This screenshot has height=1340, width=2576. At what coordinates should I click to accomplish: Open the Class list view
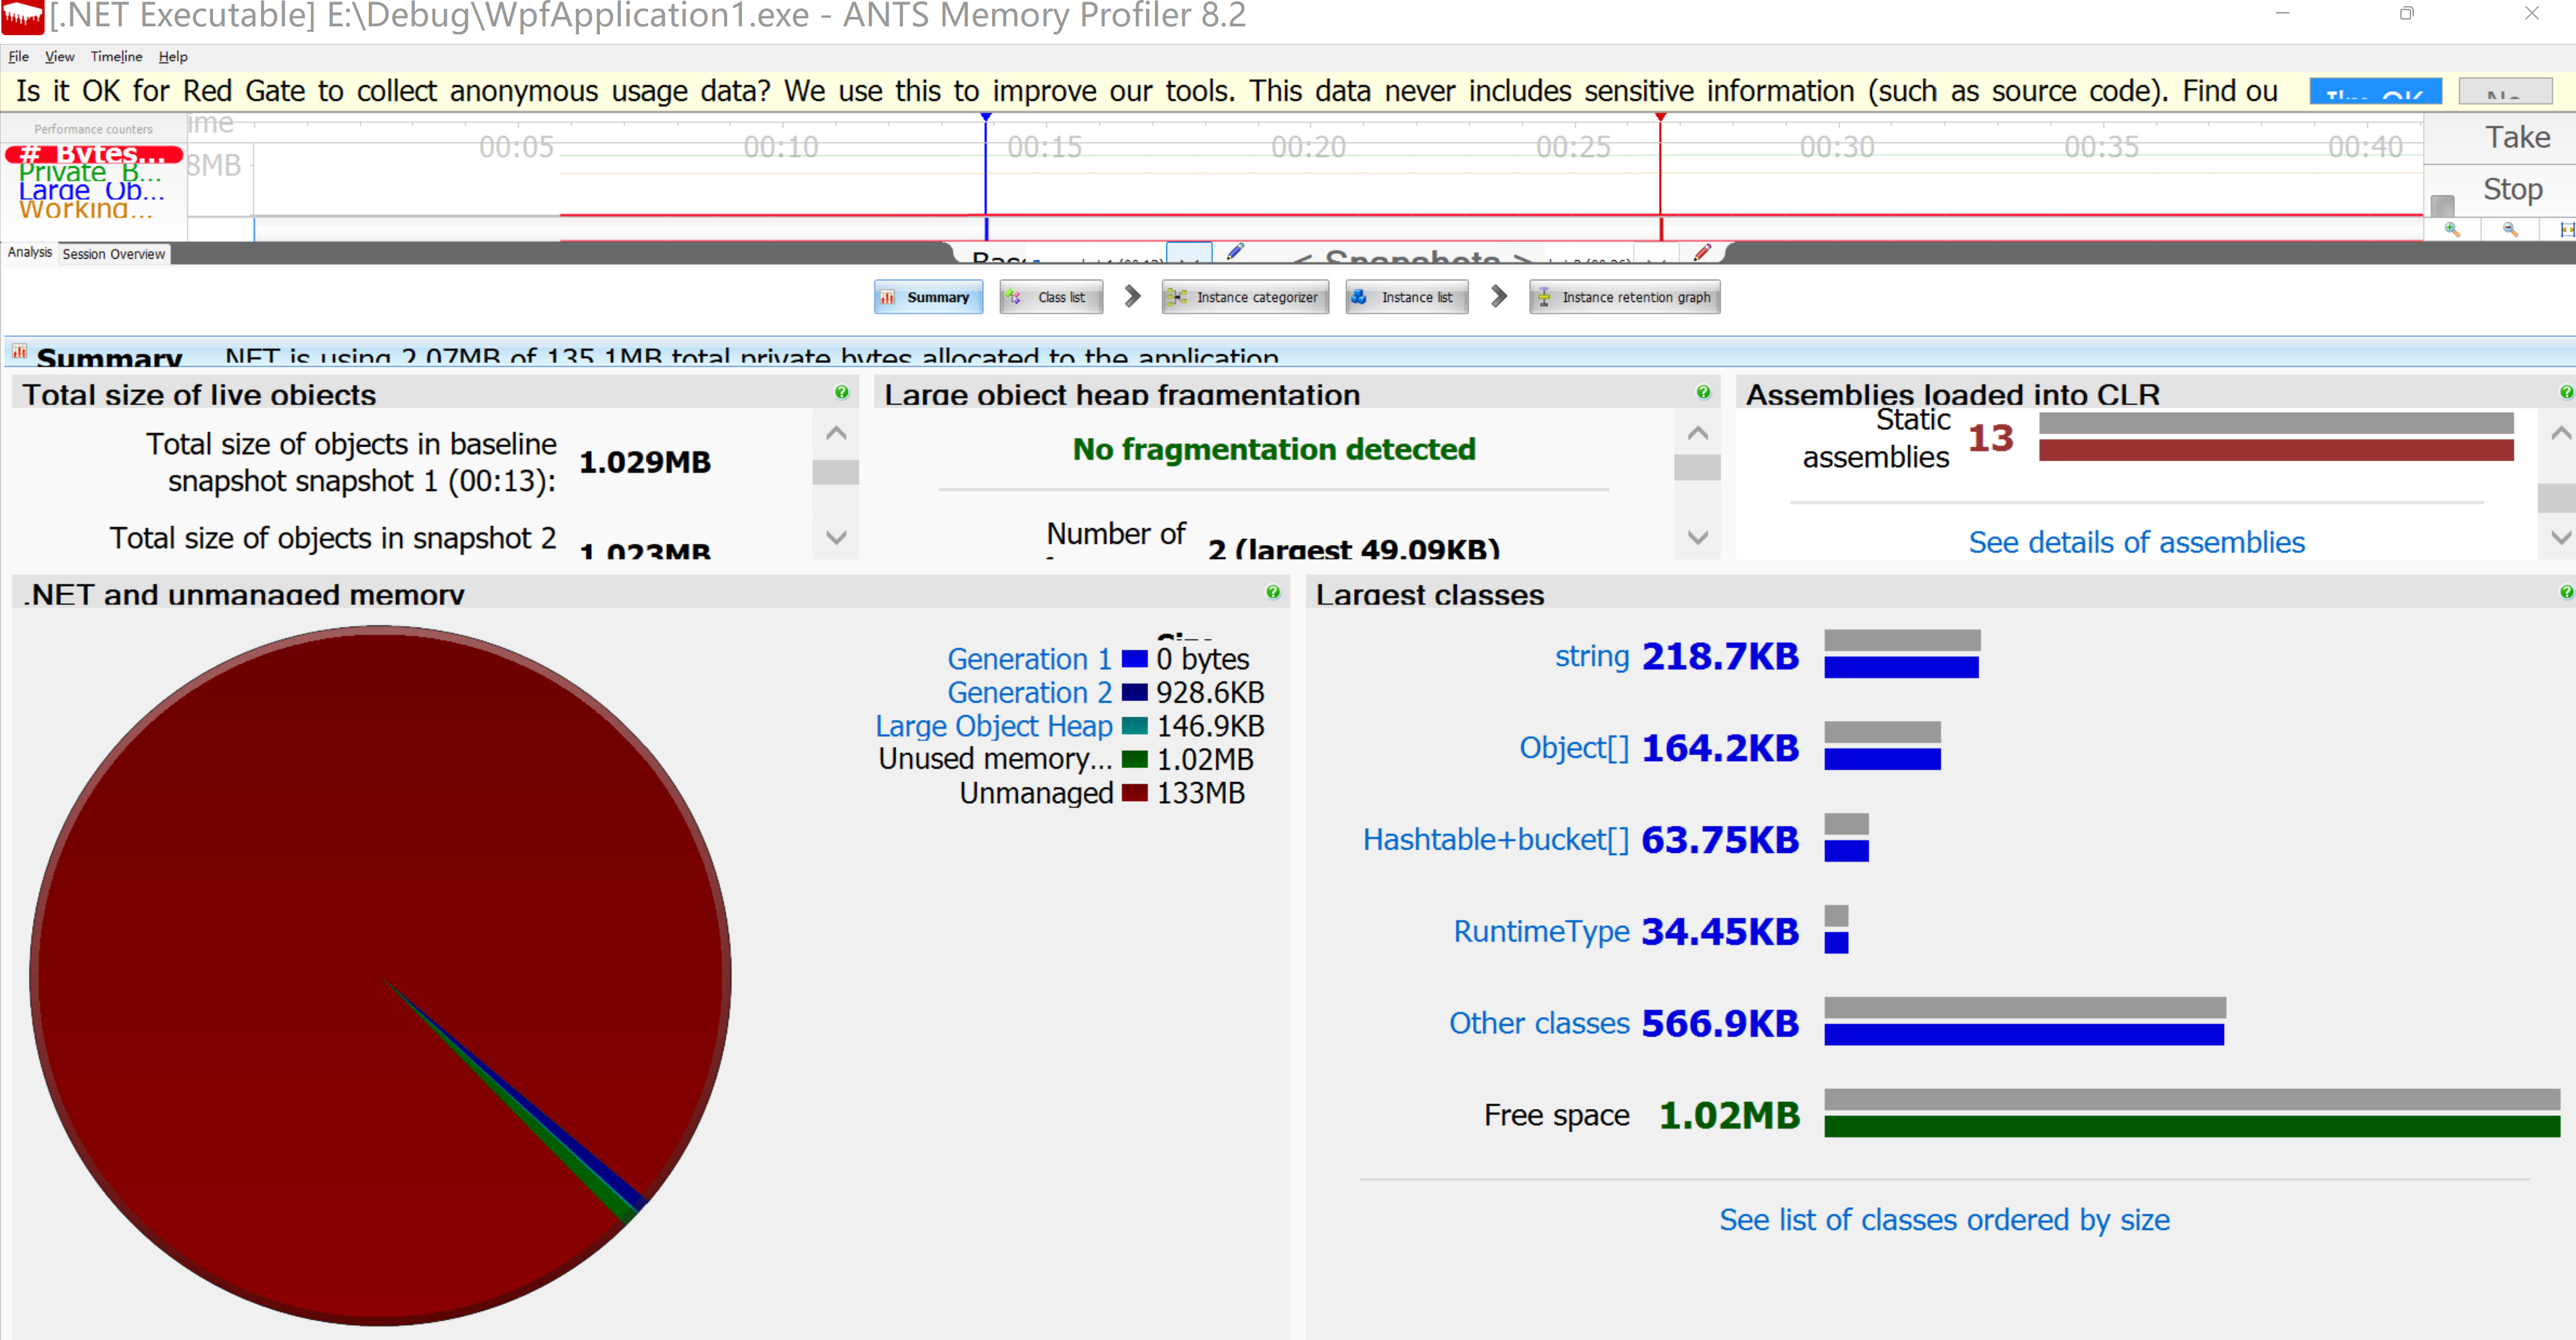(1050, 297)
